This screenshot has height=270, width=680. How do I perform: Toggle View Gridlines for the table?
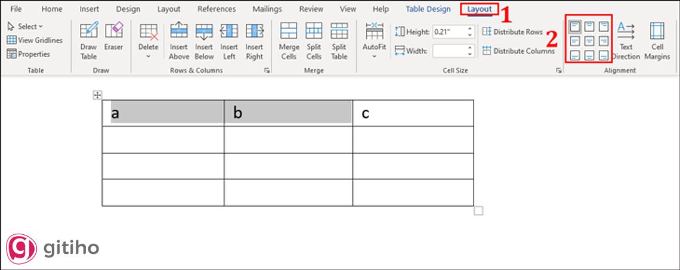click(x=35, y=41)
